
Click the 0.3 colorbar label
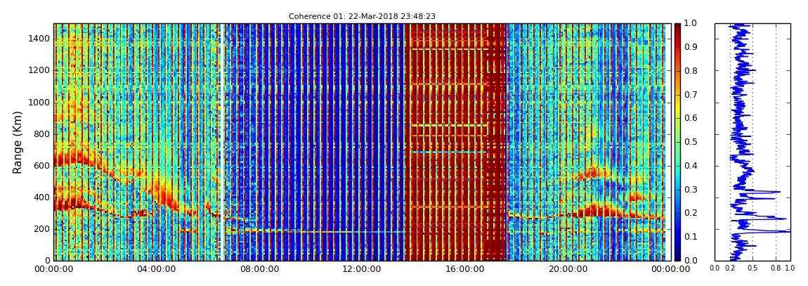coord(689,190)
